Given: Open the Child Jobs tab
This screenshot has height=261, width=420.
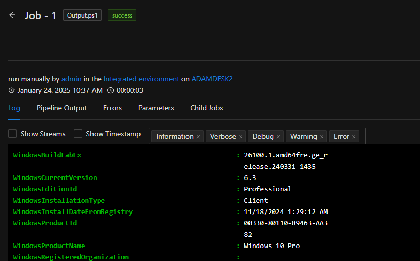Looking at the screenshot, I should point(206,108).
